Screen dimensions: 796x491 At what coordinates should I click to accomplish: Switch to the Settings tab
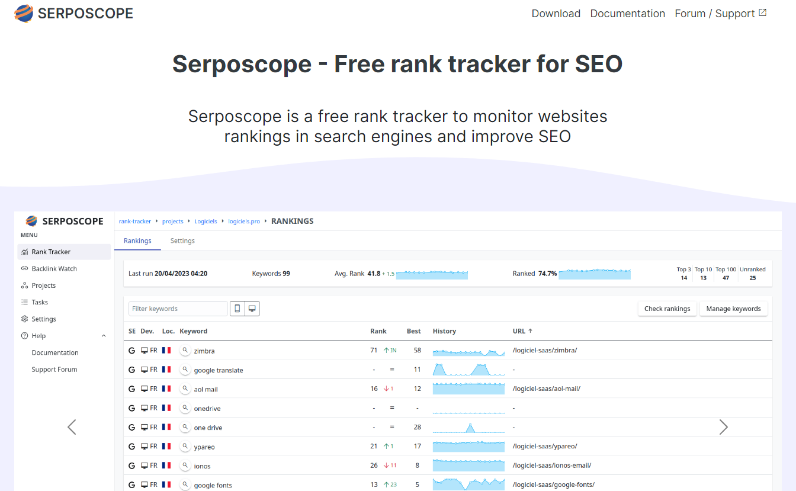coord(182,240)
